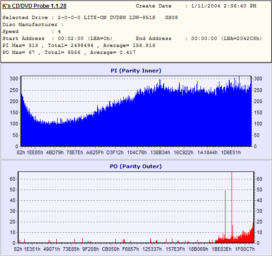Click the PO Max= 67 statistics line
The width and height of the screenshot is (272, 256).
point(69,53)
